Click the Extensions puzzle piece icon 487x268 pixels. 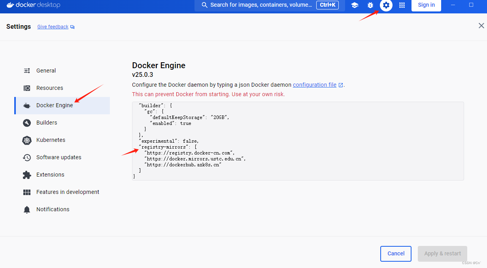(27, 175)
